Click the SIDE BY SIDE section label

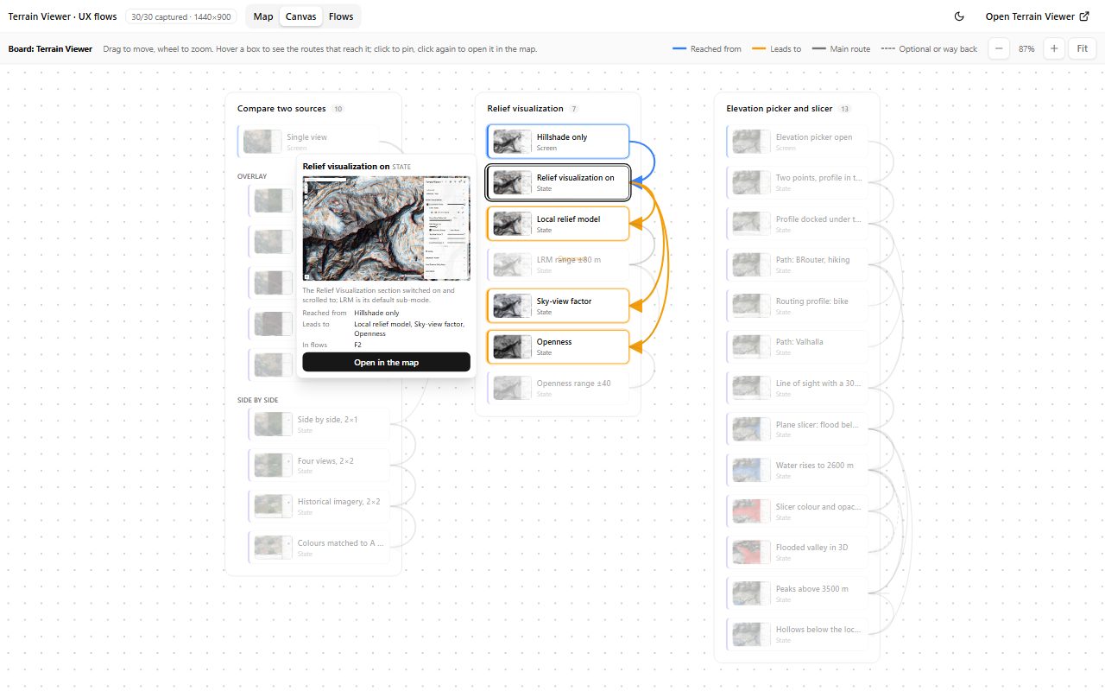(x=257, y=401)
